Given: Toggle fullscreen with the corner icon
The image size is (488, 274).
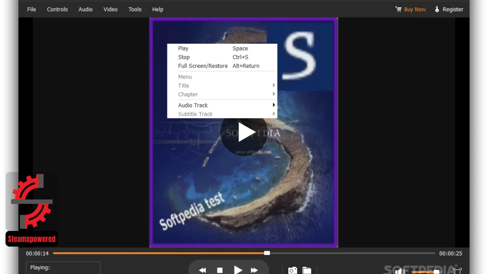Looking at the screenshot, I should click(457, 271).
